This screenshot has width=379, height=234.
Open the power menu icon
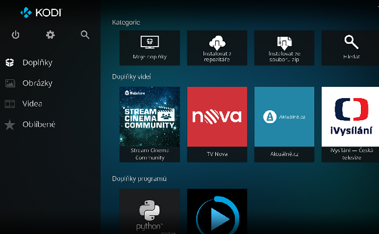click(16, 35)
